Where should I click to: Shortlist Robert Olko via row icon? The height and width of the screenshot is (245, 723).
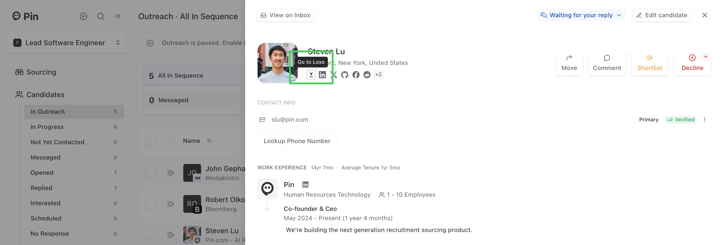coord(171,204)
